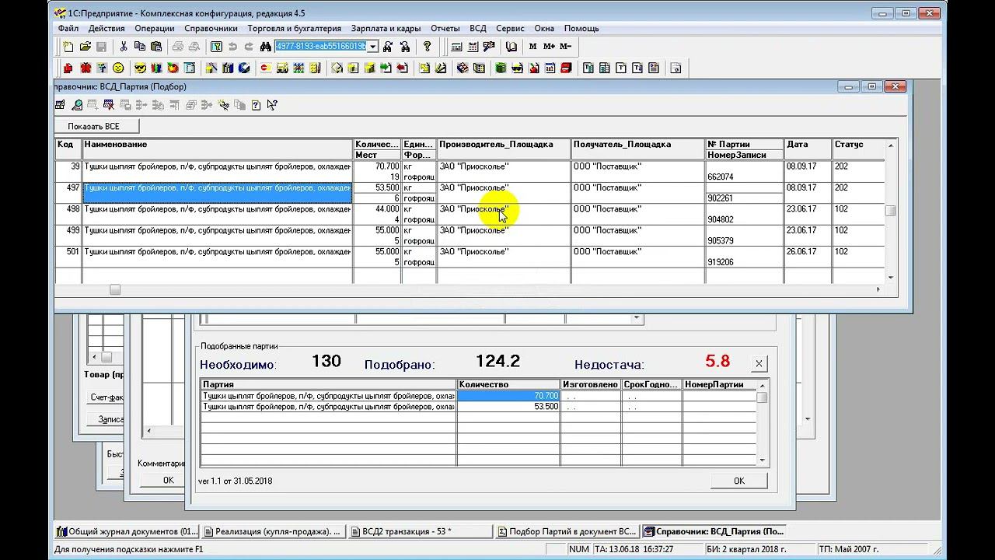The height and width of the screenshot is (560, 995).
Task: Open Help with the yellow question mark icon
Action: tap(427, 47)
